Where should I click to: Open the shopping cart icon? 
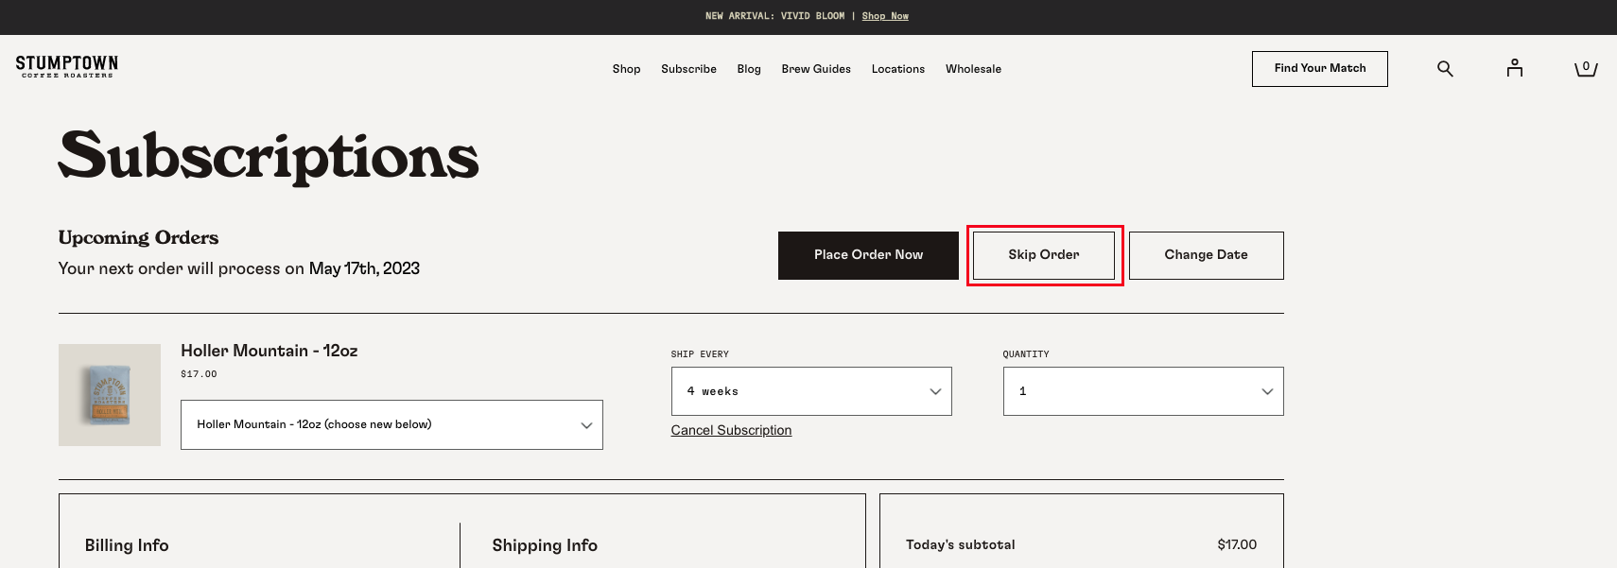pyautogui.click(x=1586, y=68)
